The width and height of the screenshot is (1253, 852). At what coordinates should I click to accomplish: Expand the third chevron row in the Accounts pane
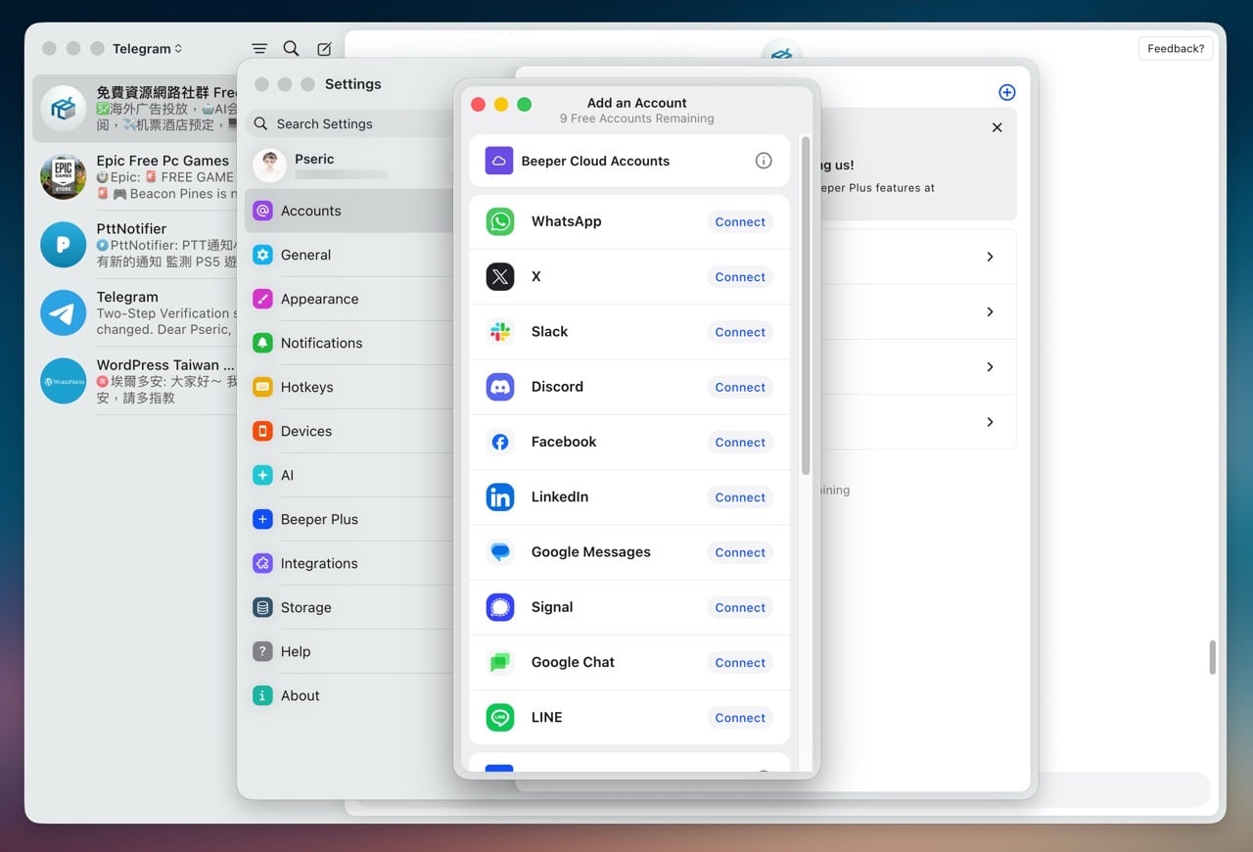point(990,366)
